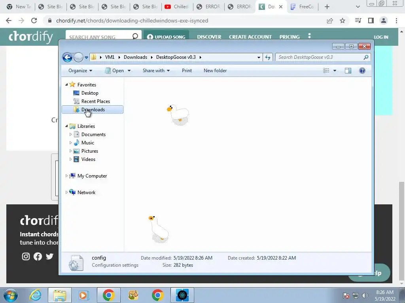
Task: Open the Organize menu
Action: 80,71
